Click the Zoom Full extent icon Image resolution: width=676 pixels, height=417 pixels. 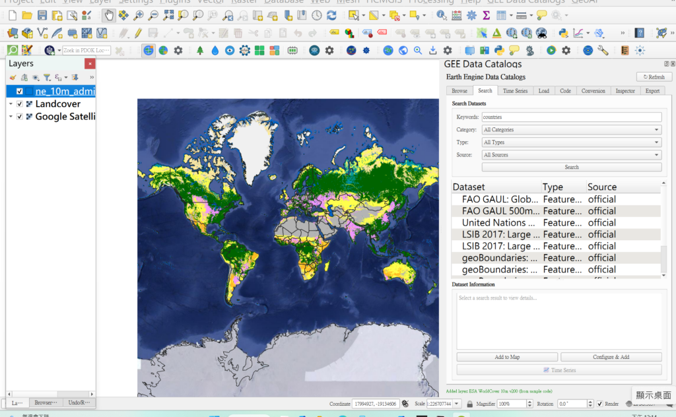click(x=168, y=15)
